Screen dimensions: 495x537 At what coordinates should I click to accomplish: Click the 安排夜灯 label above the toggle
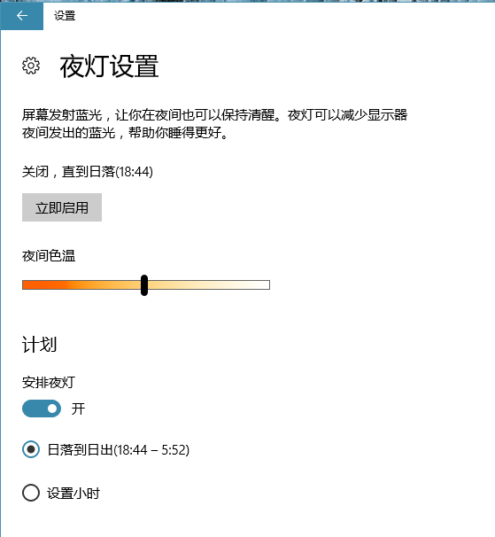[x=49, y=383]
